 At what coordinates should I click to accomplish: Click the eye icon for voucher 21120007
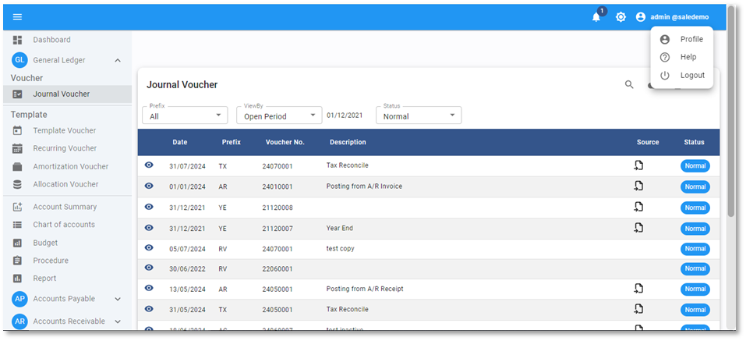click(149, 228)
